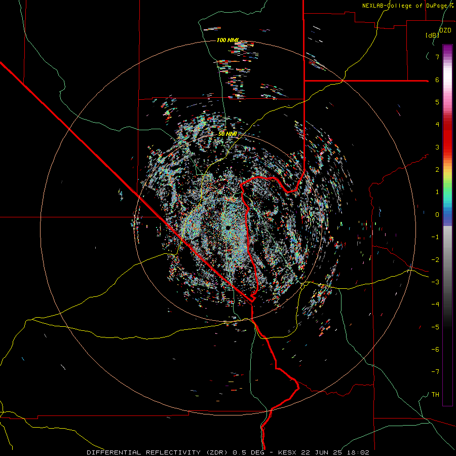Screen dimensions: 456x456
Task: Click the 50 NMI range ring label
Action: point(227,134)
